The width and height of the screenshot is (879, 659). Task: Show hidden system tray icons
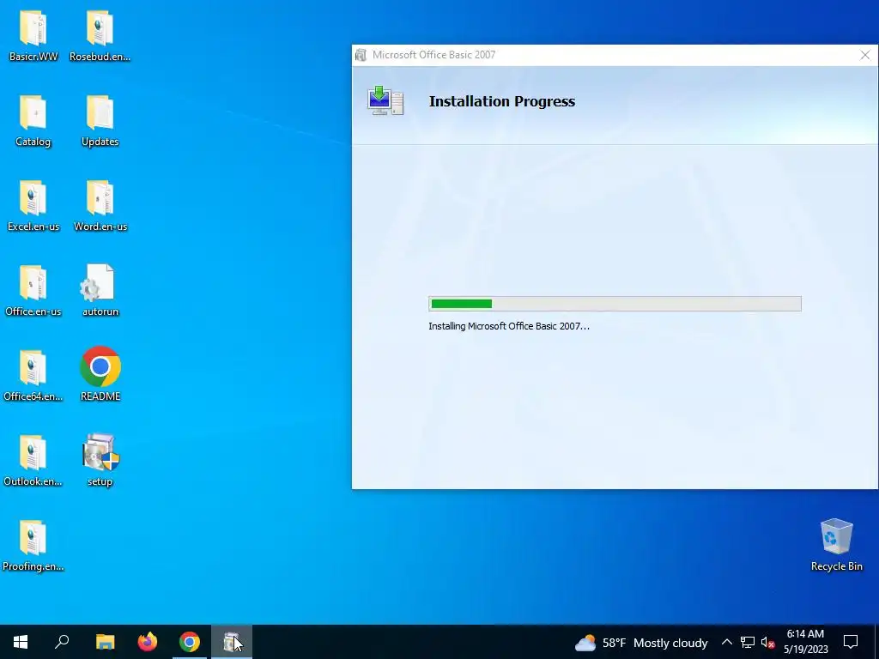(x=726, y=642)
